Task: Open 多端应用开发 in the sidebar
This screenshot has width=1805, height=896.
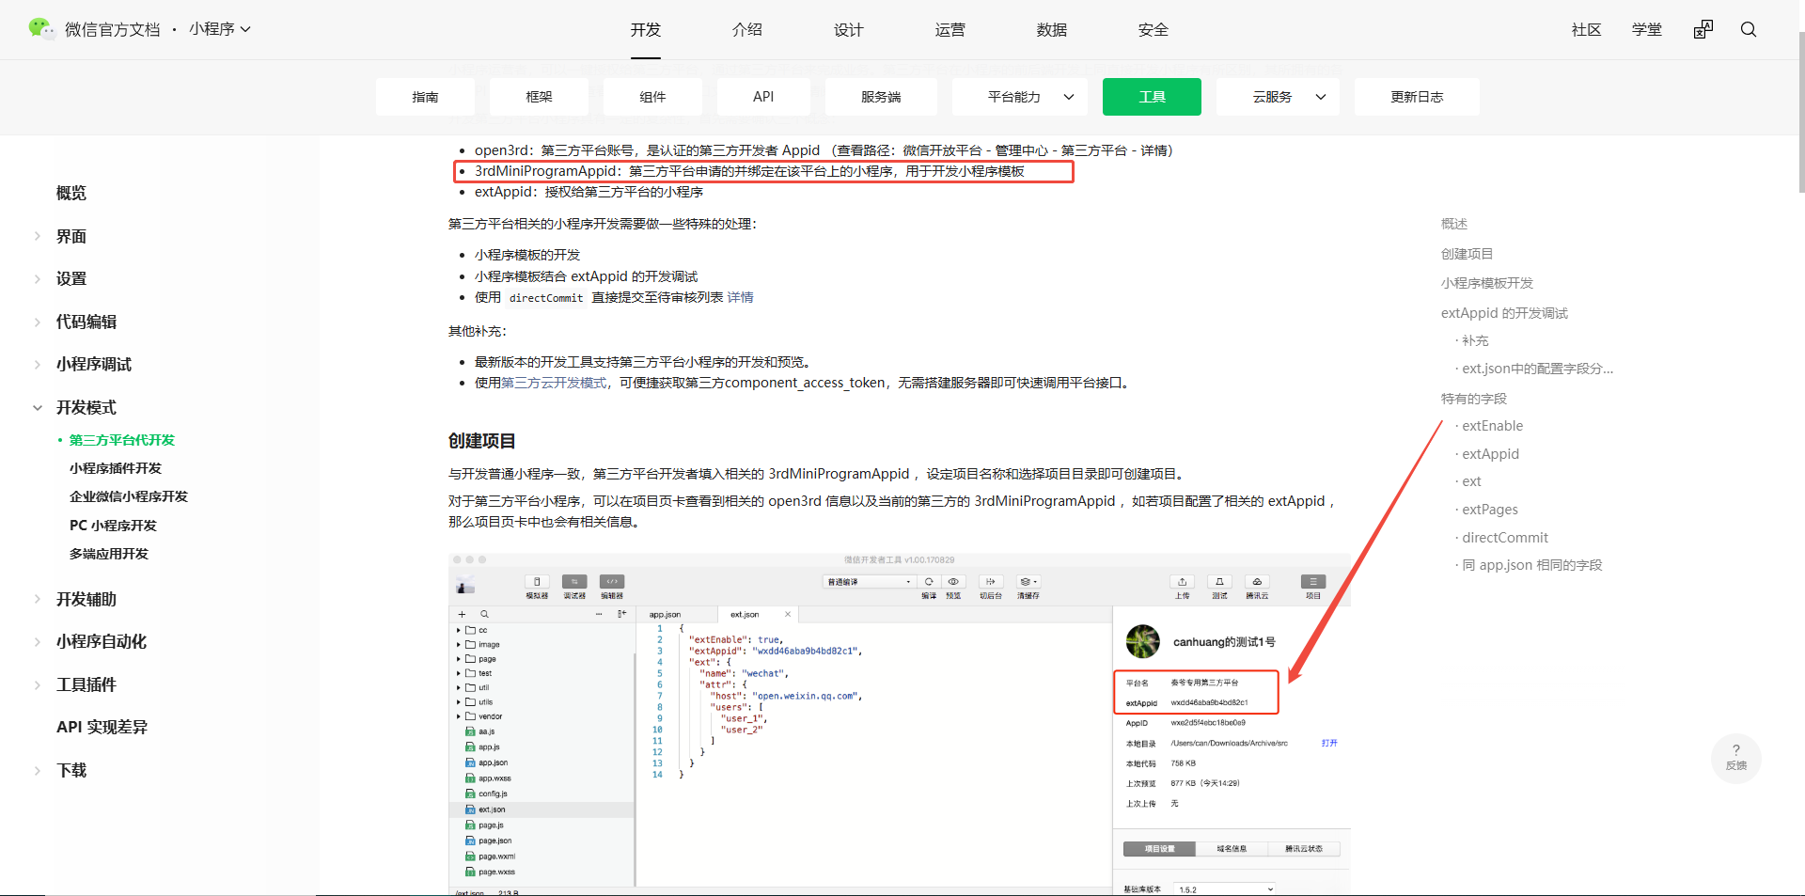Action: [x=109, y=554]
